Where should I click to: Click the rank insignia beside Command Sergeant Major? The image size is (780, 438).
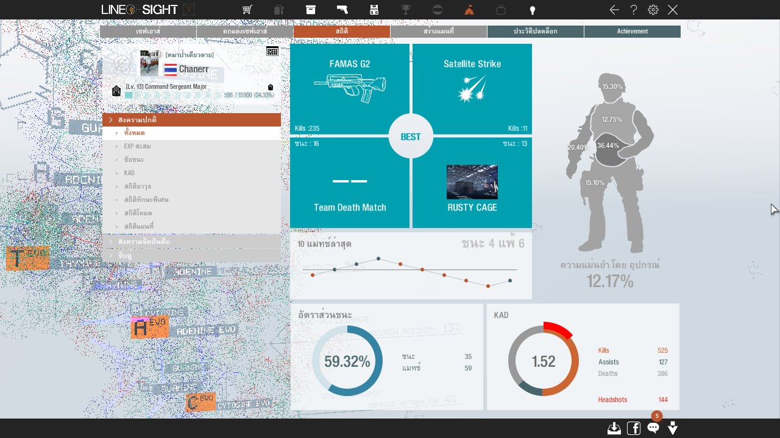click(116, 91)
